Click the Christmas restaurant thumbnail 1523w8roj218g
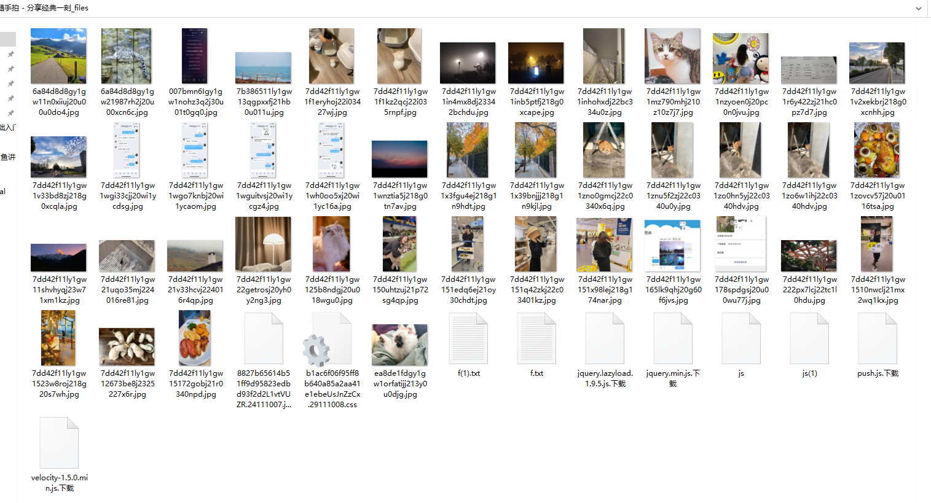The height and width of the screenshot is (503, 931). (x=58, y=338)
